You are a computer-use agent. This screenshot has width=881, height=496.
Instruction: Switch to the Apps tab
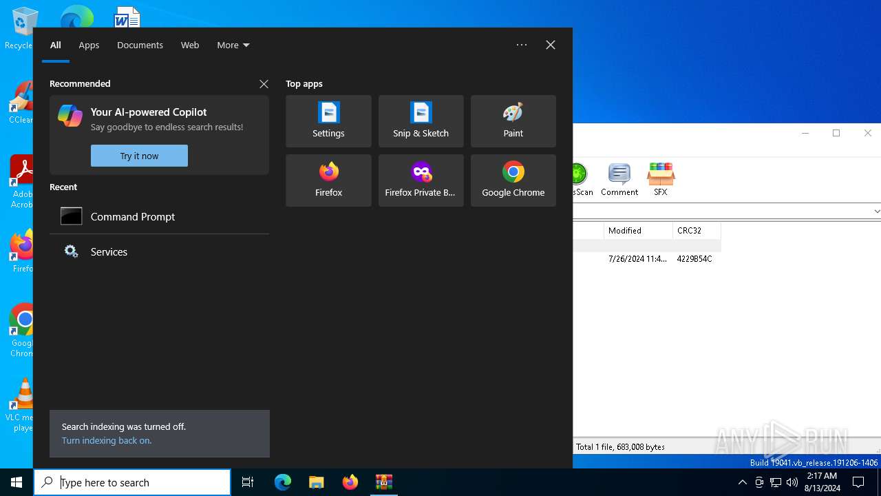pos(89,45)
